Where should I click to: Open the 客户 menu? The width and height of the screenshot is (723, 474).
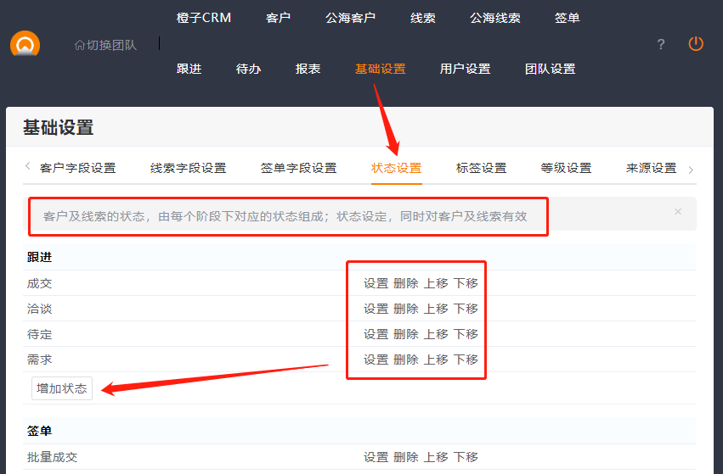tap(278, 18)
